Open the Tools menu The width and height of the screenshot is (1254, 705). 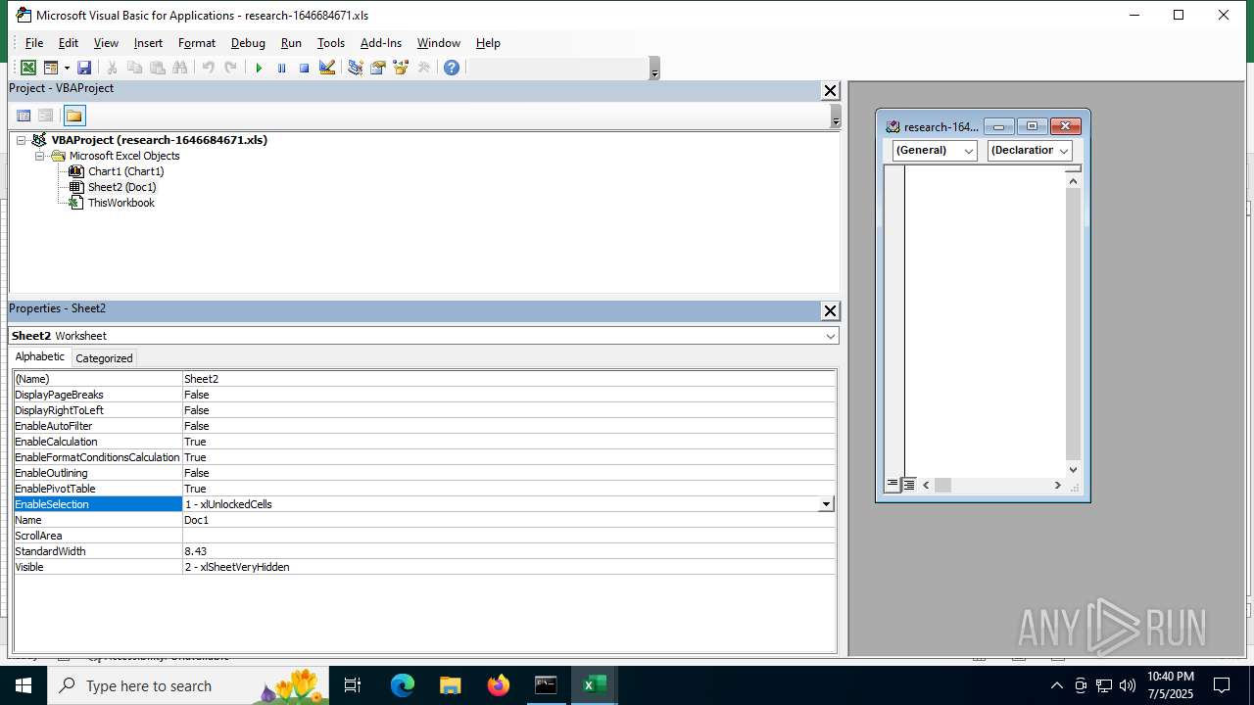[331, 43]
